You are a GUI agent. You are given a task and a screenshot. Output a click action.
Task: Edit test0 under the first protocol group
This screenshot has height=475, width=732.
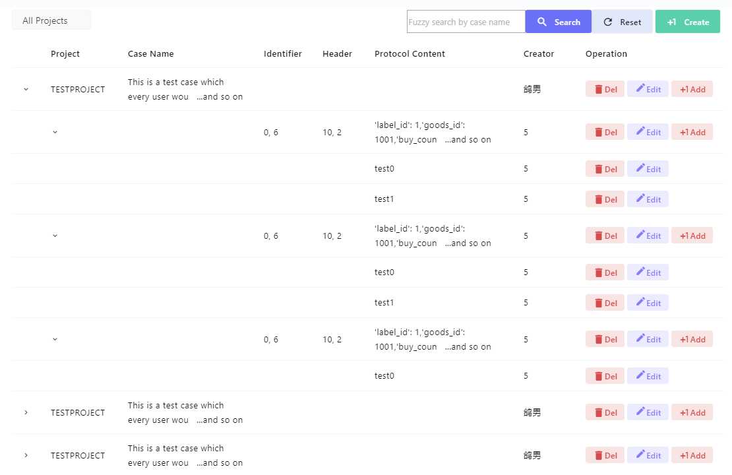[x=648, y=169]
